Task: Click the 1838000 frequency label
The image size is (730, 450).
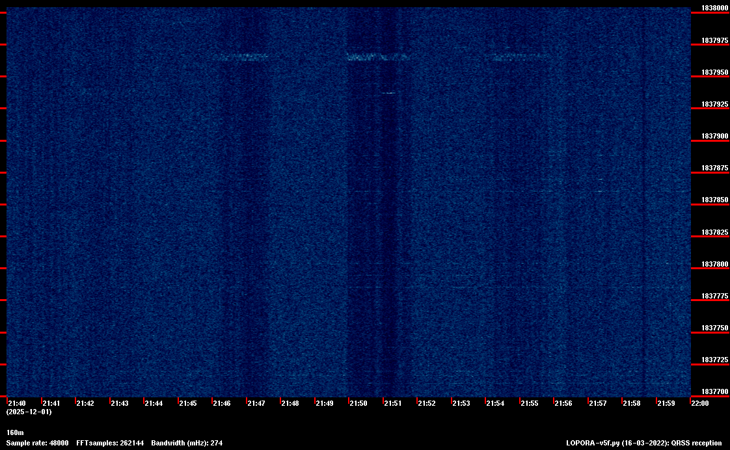Action: pyautogui.click(x=715, y=8)
